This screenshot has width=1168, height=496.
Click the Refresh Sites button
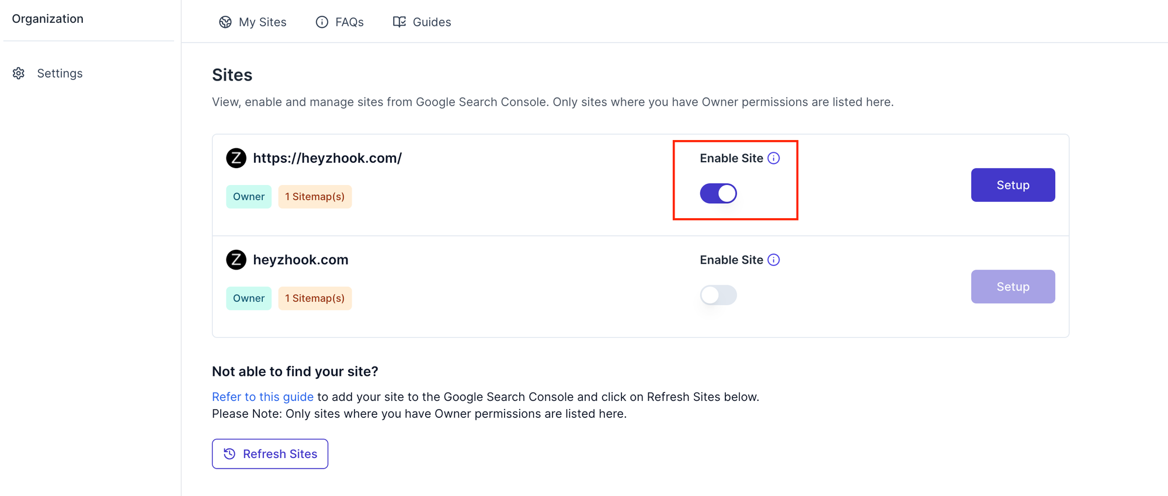coord(270,454)
